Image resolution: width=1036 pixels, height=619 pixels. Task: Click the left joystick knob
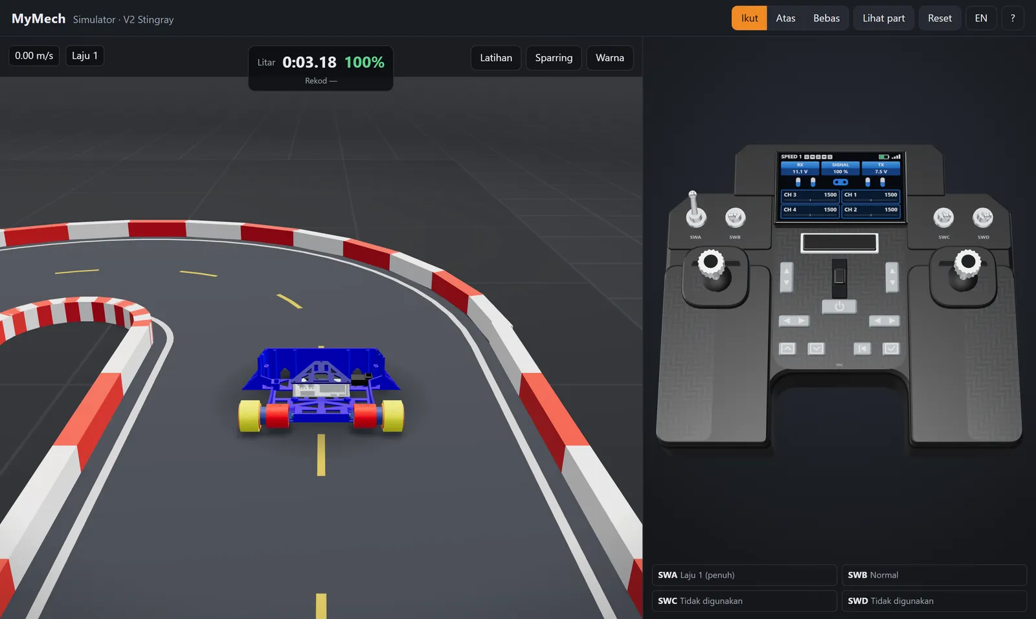coord(711,263)
